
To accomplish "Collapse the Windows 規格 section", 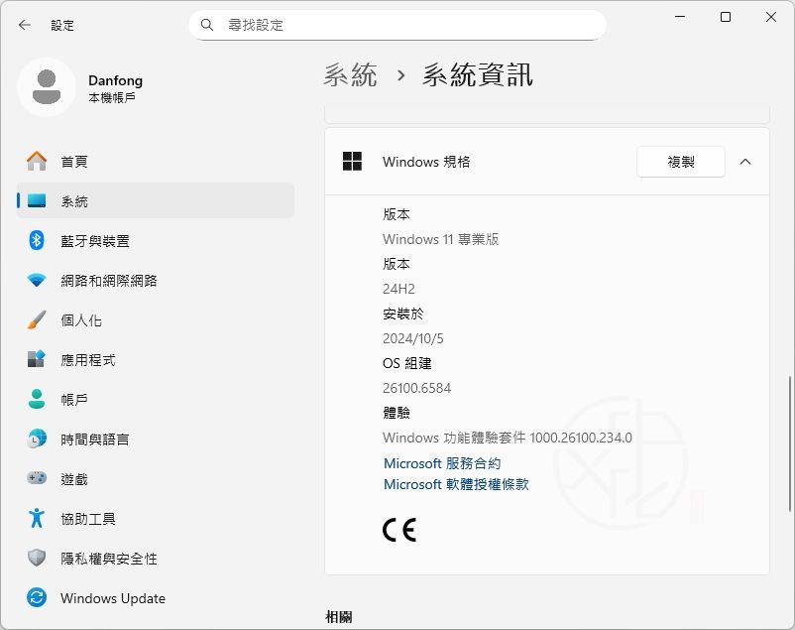I will pos(744,161).
